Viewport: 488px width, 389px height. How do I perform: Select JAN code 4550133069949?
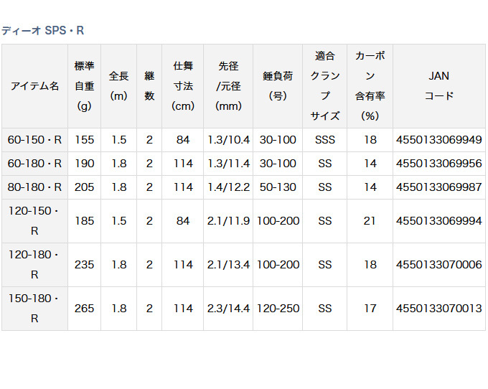(438, 140)
